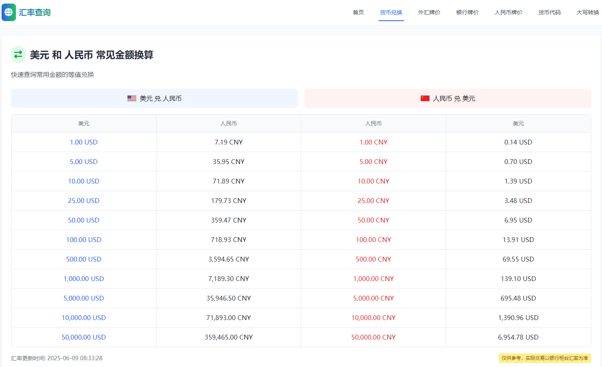Select the 1,390.96 USD cell
Viewport: 602px width, 367px height.
click(x=518, y=318)
